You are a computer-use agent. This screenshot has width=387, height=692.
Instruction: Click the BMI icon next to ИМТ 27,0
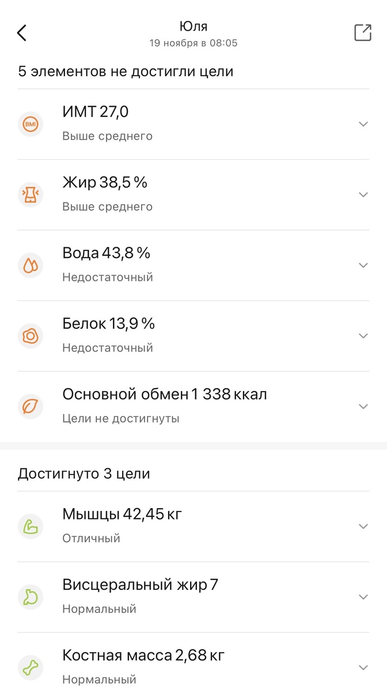click(x=30, y=124)
